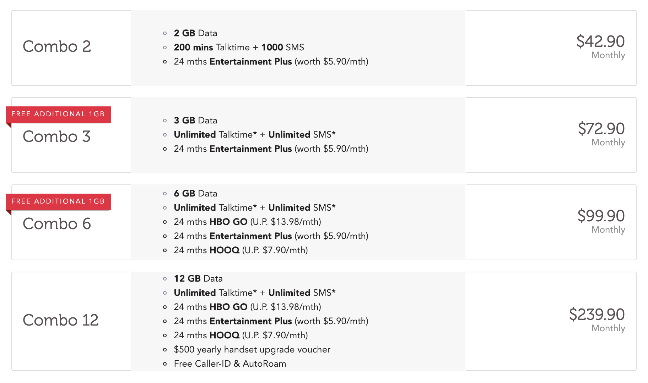Click Free Caller-ID & AutoRoam item
648x383 pixels.
230,364
